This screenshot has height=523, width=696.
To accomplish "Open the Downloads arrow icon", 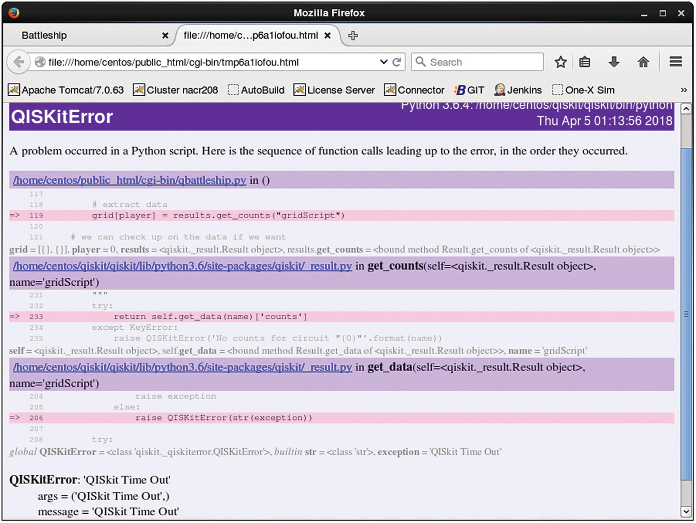I will [614, 62].
